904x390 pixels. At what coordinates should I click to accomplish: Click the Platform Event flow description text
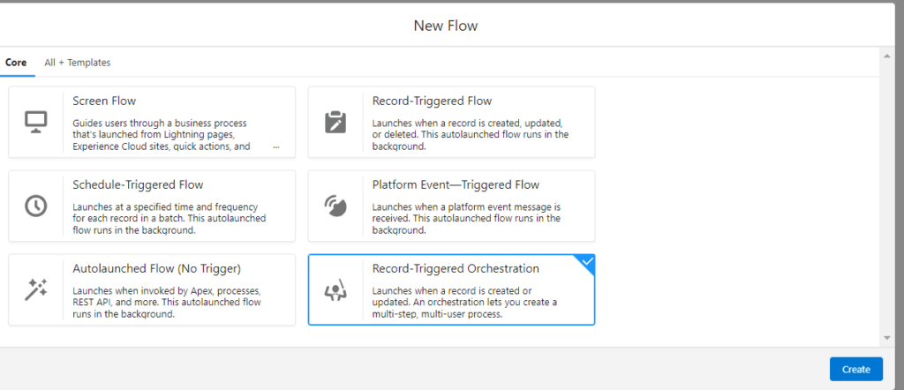tap(466, 218)
